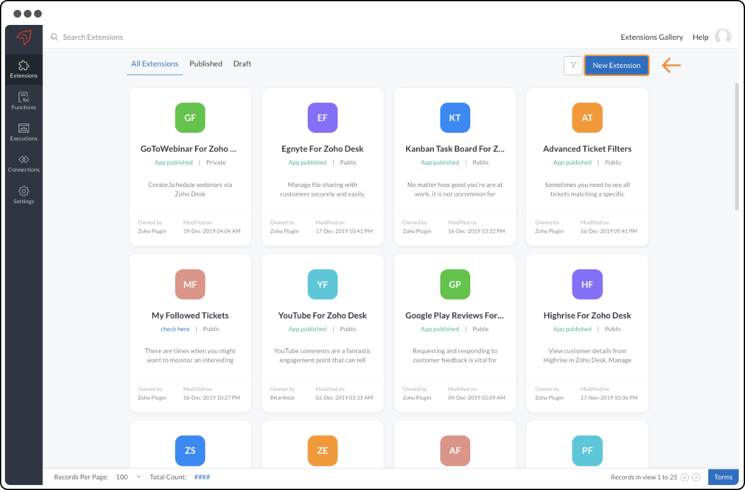Select the YF extension icon

click(323, 284)
